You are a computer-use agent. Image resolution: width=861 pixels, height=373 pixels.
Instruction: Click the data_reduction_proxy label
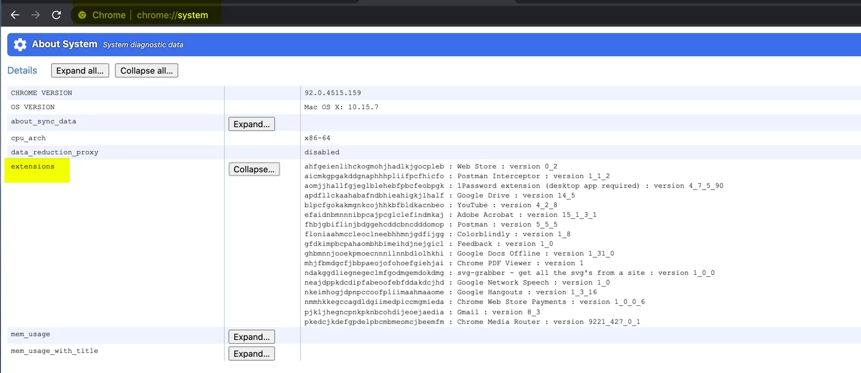tap(55, 152)
